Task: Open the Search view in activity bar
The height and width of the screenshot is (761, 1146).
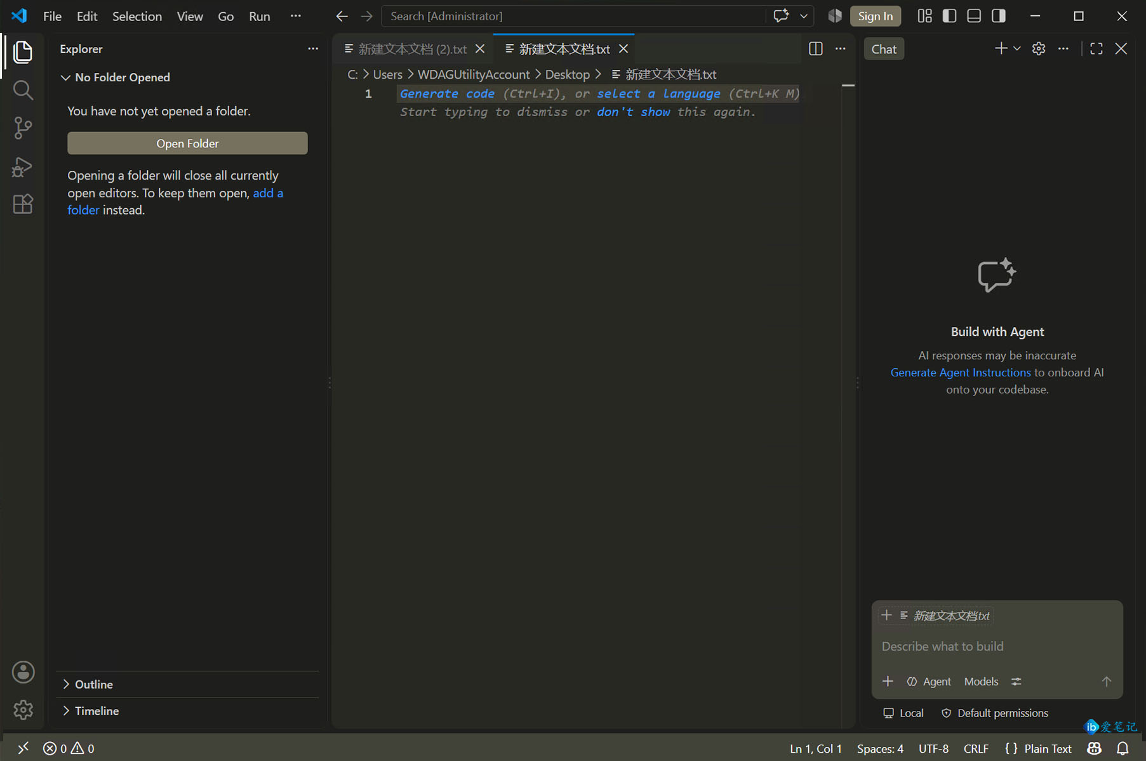Action: (x=23, y=90)
